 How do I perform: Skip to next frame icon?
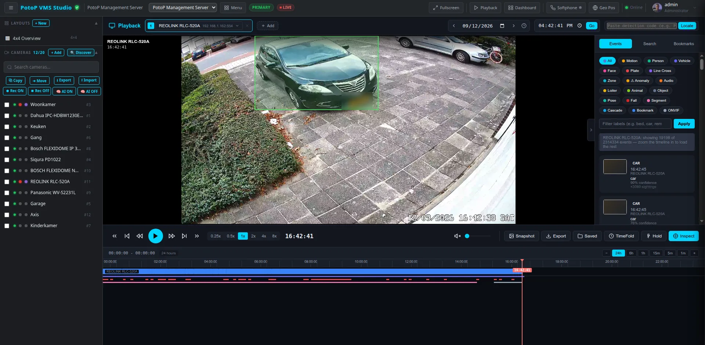click(x=184, y=236)
